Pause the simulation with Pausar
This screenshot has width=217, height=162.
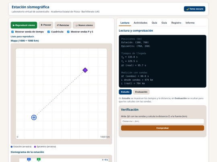[x=46, y=25]
